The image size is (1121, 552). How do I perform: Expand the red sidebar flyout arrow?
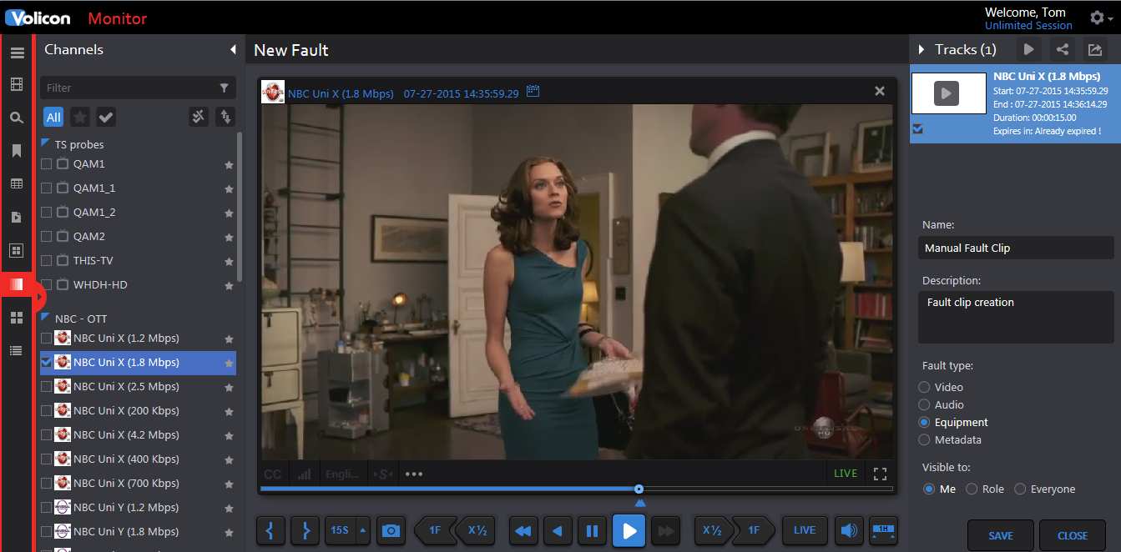point(40,295)
